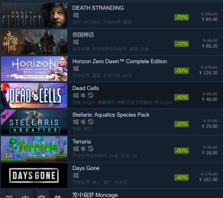Click the SteamOS icon under Stellaris Aquatics

coord(90,122)
